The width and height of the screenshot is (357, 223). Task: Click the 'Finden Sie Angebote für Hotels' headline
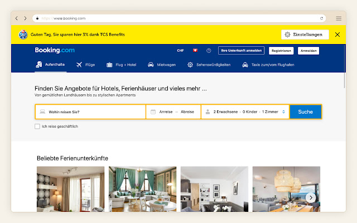click(120, 88)
